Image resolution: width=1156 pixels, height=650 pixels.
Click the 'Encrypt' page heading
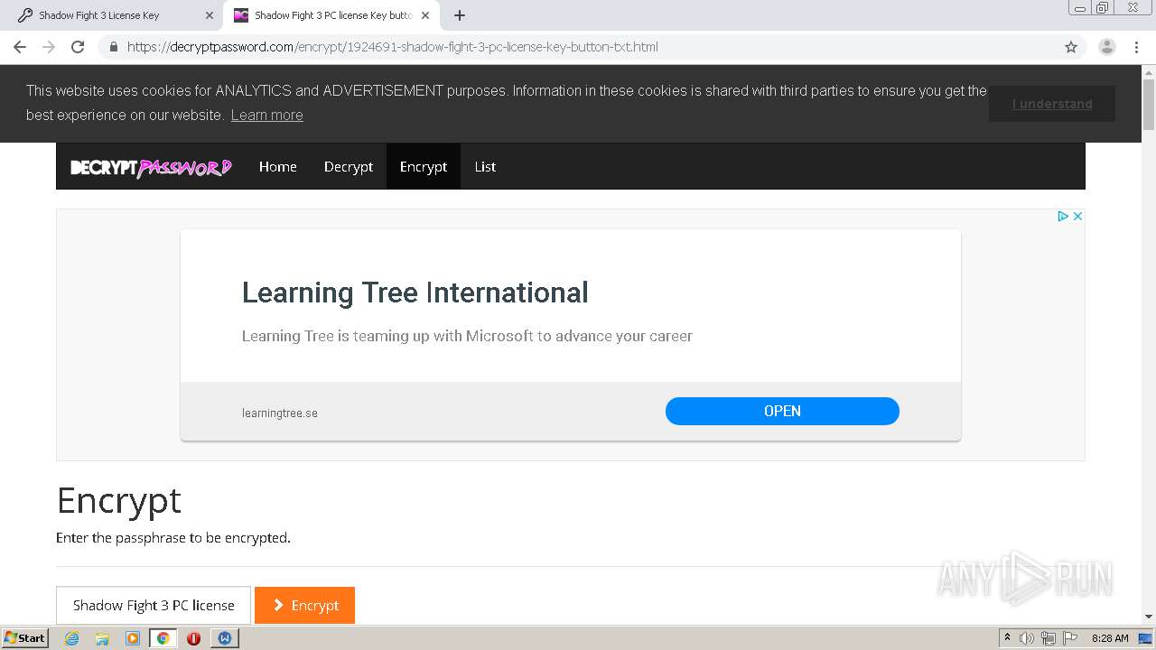click(x=119, y=500)
